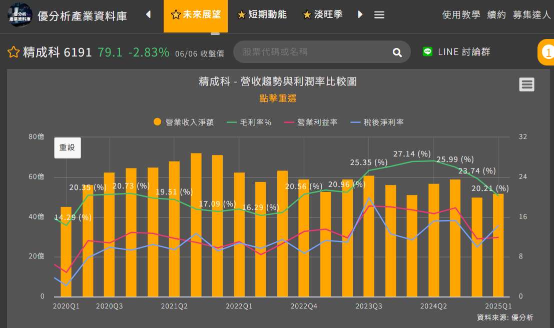
Task: Click the 25.35 (%) data label
Action: (x=369, y=162)
